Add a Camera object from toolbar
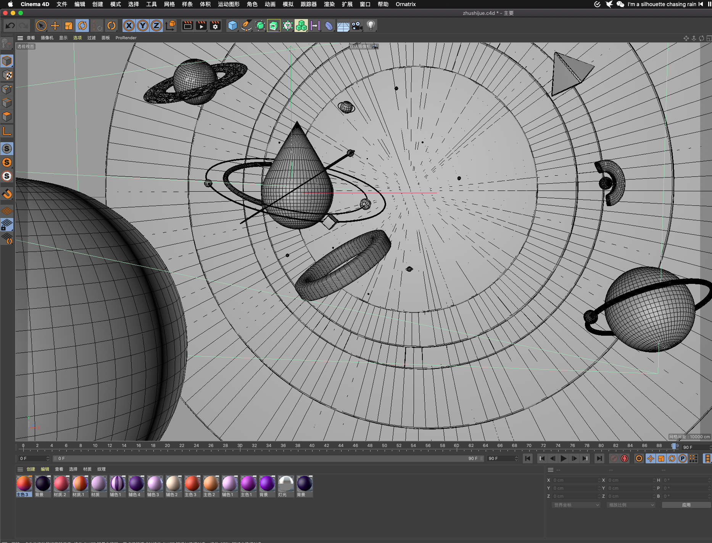712x543 pixels. pos(357,26)
